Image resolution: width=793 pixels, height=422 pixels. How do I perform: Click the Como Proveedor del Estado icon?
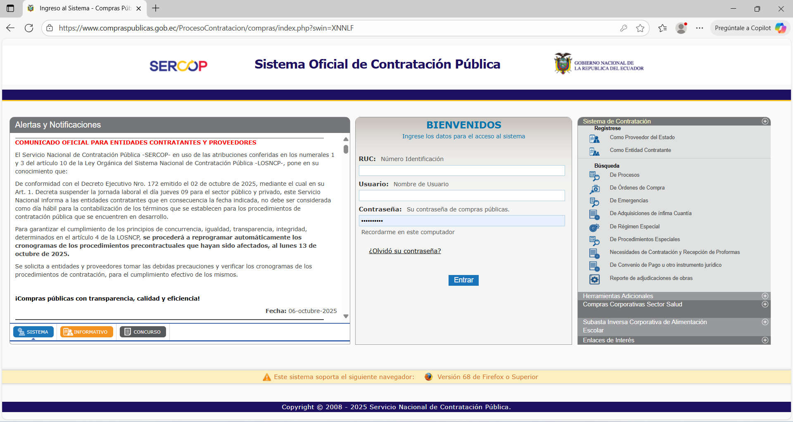[x=594, y=138]
